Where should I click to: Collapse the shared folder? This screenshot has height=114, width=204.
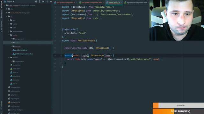9,58
